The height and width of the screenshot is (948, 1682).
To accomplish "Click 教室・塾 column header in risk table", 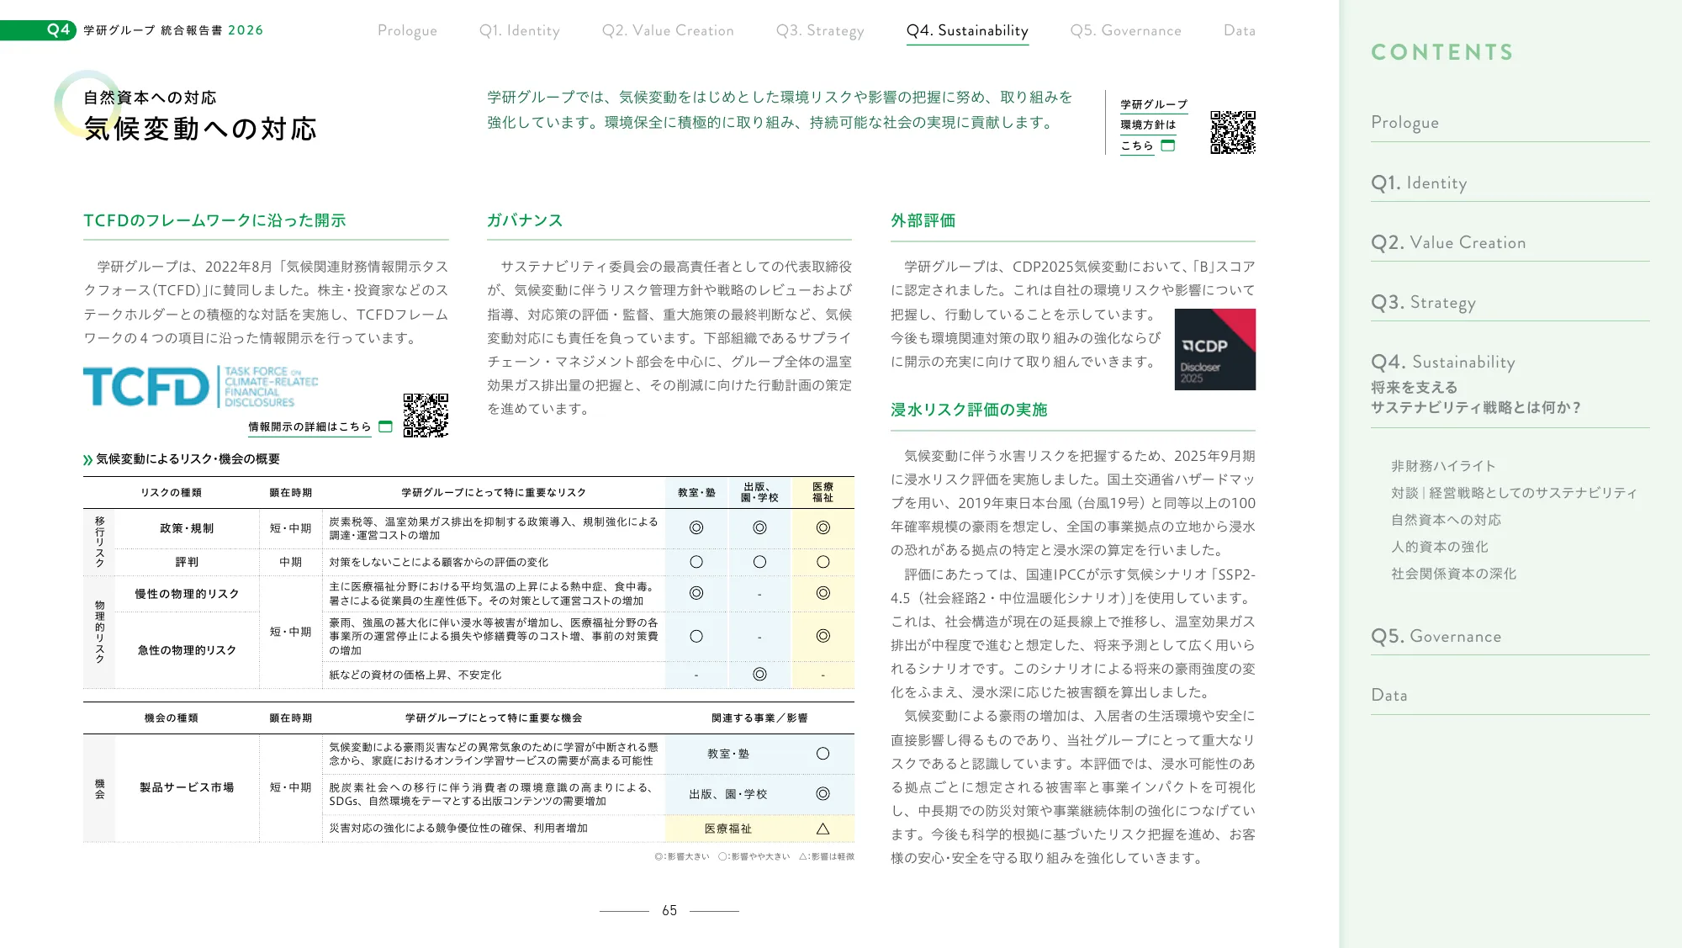I will (x=696, y=492).
